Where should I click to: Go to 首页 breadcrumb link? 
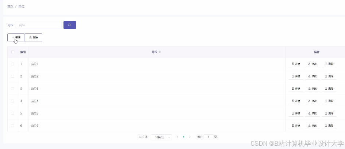10,7
